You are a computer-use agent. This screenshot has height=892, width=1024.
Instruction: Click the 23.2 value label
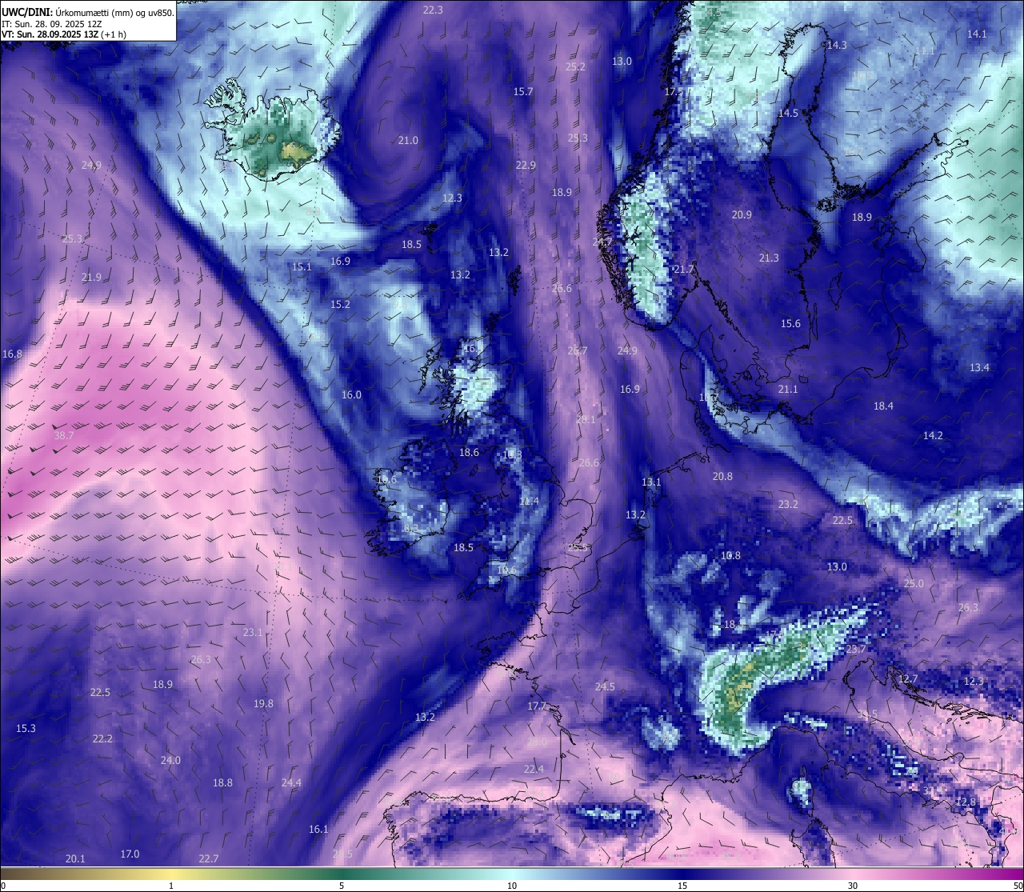788,505
